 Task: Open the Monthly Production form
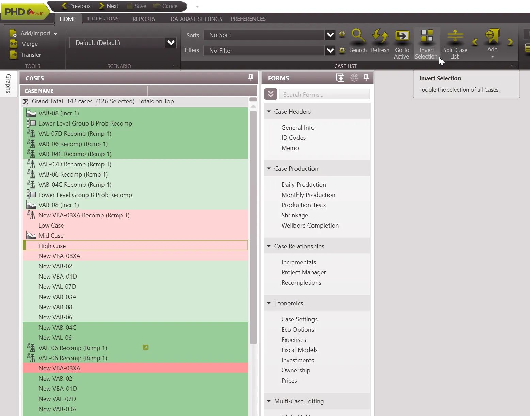pyautogui.click(x=308, y=195)
